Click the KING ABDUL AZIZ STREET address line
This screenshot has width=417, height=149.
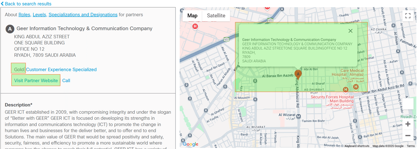point(42,37)
